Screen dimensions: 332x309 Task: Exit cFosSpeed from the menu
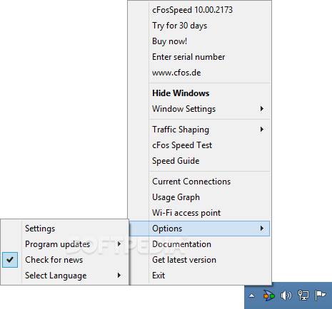click(199, 276)
